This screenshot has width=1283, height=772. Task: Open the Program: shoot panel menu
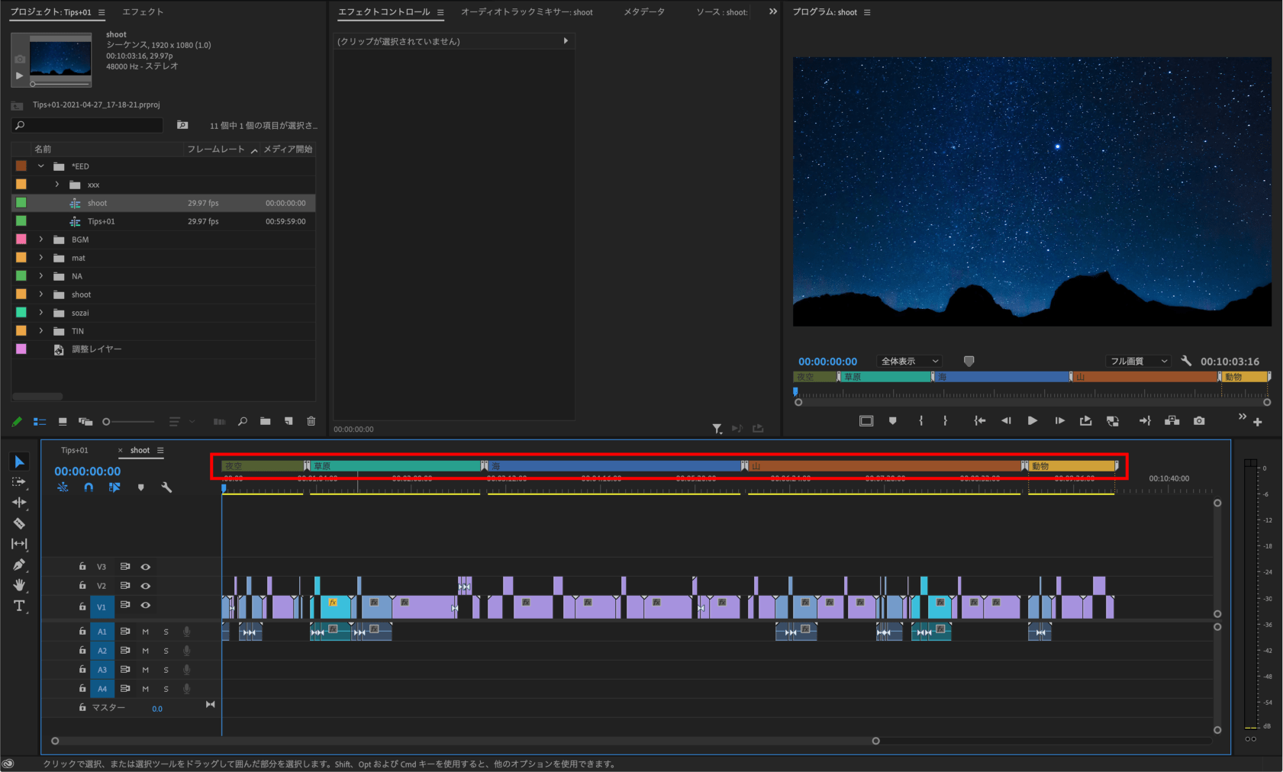point(867,12)
